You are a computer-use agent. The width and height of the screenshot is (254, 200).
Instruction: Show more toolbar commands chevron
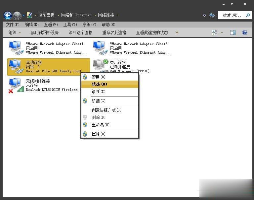point(177,32)
